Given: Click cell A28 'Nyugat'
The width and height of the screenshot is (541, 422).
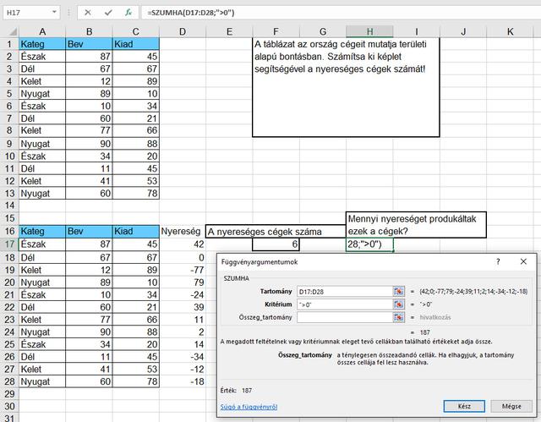Looking at the screenshot, I should coord(42,381).
